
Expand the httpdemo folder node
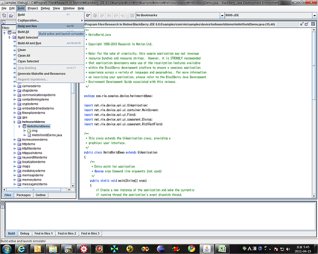point(15,144)
